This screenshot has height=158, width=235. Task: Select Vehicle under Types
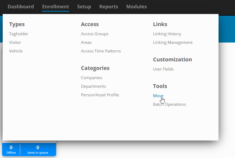16,51
